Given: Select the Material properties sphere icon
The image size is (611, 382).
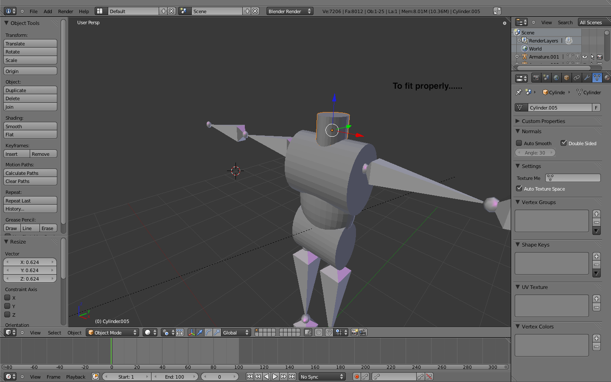Looking at the screenshot, I should point(608,78).
